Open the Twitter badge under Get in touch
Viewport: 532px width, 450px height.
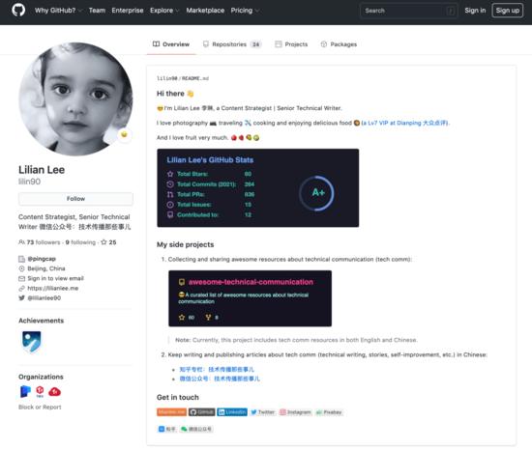click(x=263, y=412)
